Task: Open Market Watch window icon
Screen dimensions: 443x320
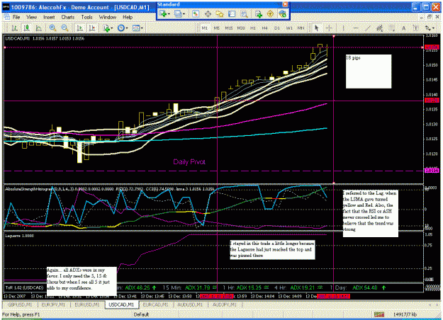Action: (196, 13)
